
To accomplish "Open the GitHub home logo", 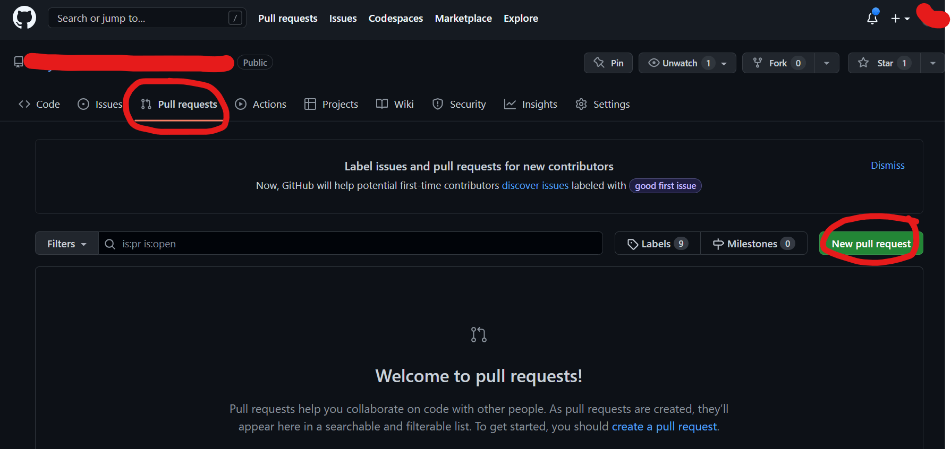I will coord(24,18).
